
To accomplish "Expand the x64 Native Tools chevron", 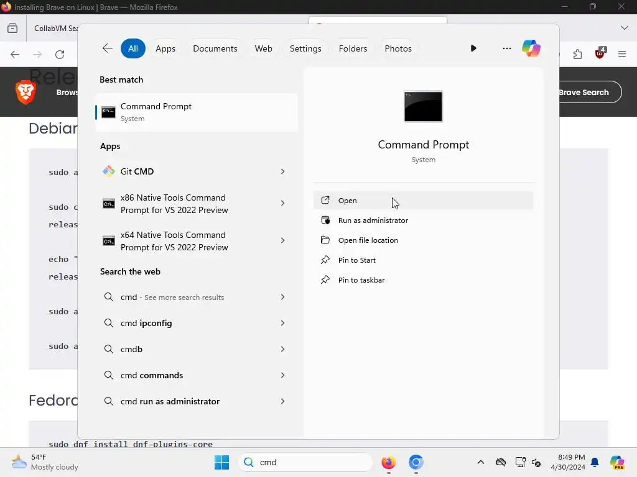I will 283,240.
